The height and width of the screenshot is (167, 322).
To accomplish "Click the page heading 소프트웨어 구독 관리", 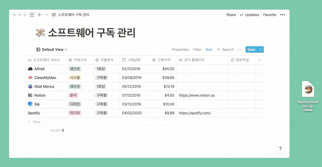I will coord(92,33).
